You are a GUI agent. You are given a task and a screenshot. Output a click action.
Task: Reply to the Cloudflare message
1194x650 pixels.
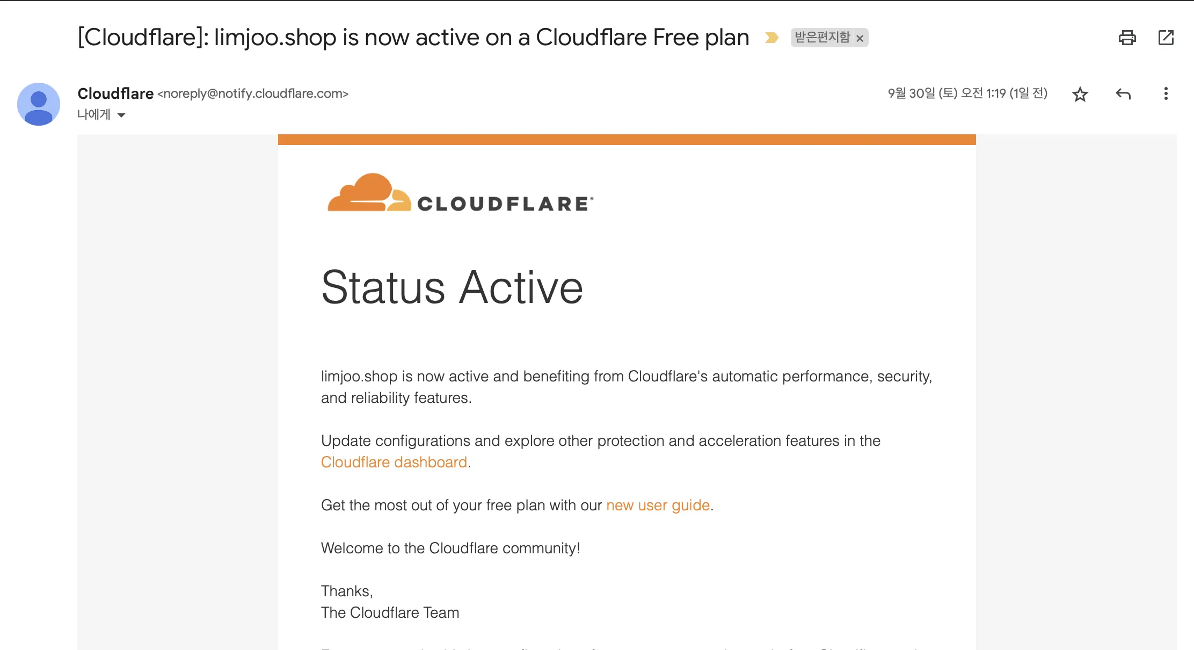click(x=1123, y=94)
